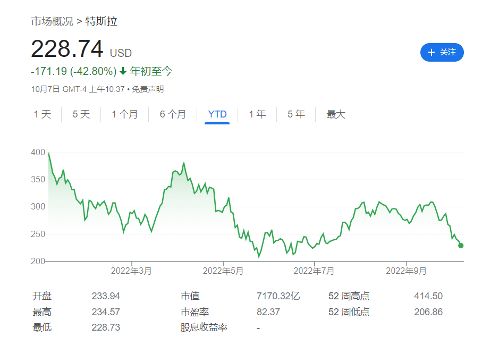Click the 400 y-axis label
This screenshot has height=345, width=499.
tap(38, 152)
